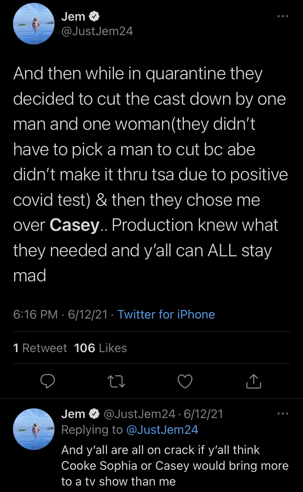Viewport: 303px width, 492px height.
Task: Like the tweet with heart icon
Action: tap(185, 381)
